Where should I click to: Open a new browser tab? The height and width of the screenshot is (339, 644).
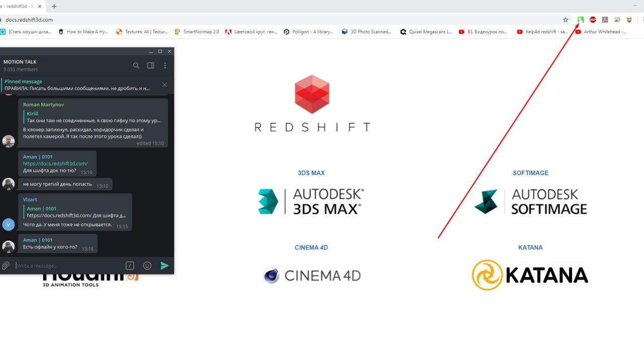(x=54, y=7)
